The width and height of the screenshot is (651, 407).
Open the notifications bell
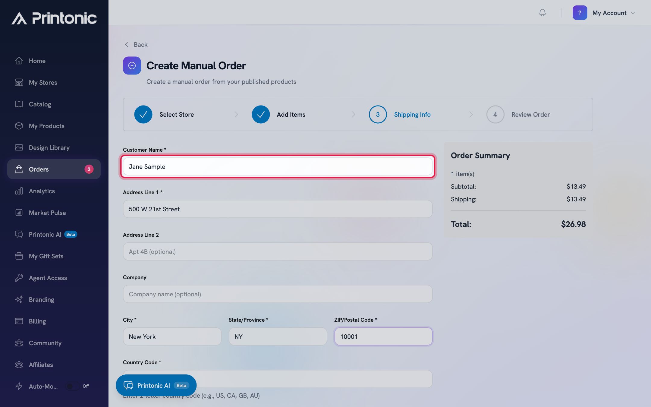542,13
